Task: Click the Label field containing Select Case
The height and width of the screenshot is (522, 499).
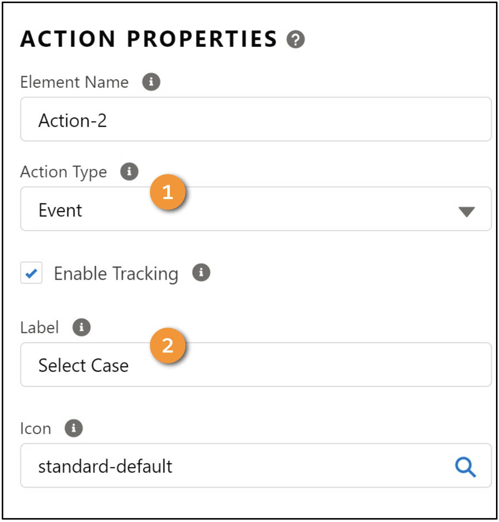Action: (256, 365)
